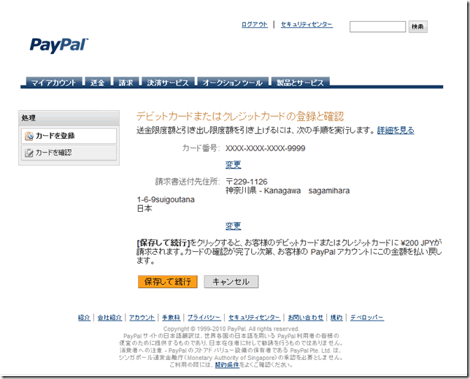Click the address line 1-6-9suigoutana

166,199
